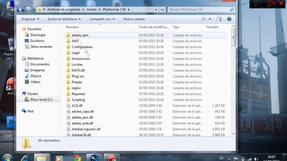Select the Legal folder
Screen dimensions: 287x161
pos(75,53)
